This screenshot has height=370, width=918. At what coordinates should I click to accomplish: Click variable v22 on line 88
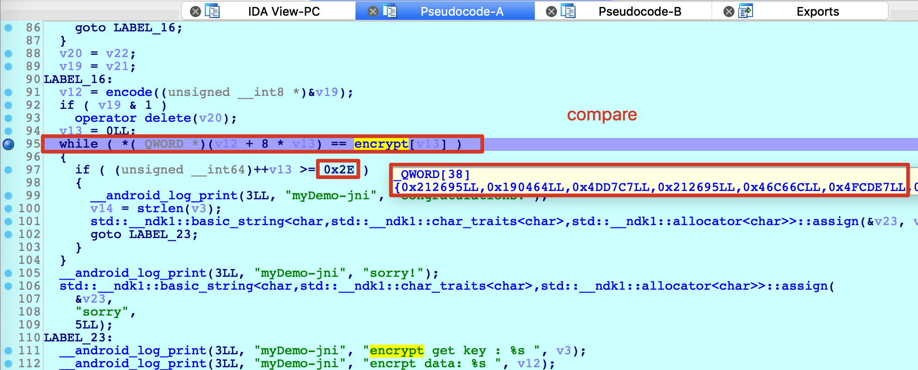[x=117, y=54]
